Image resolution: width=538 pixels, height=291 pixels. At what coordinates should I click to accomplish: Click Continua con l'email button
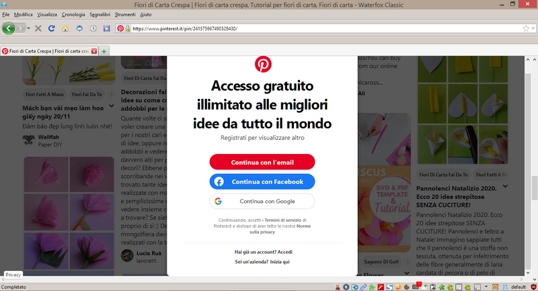coord(262,162)
